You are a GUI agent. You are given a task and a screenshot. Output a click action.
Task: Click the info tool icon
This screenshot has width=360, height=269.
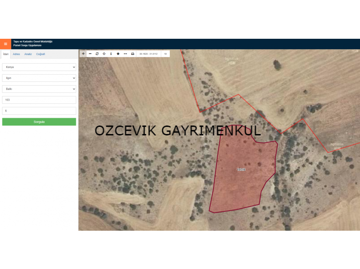pos(111,54)
